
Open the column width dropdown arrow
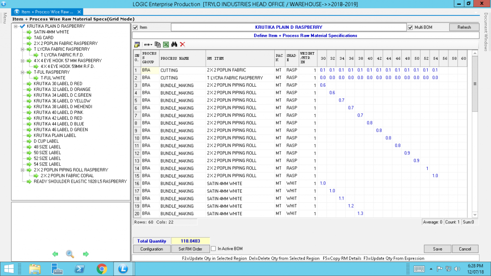[152, 44]
